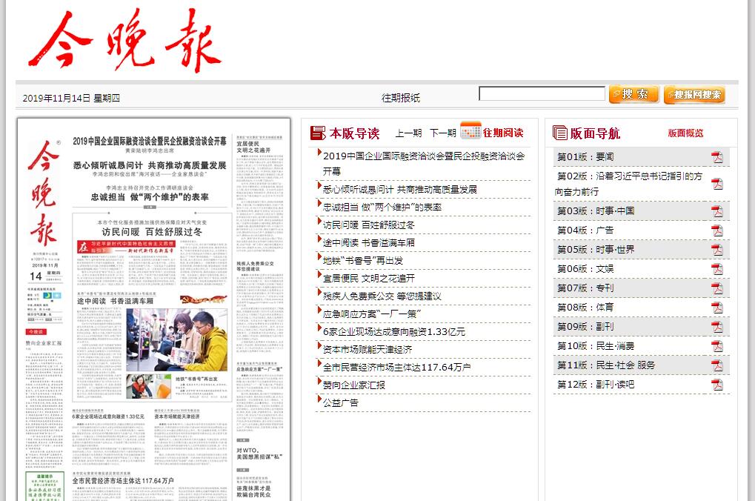Open article 访民问暖 百姓舒服过冬
This screenshot has height=501, width=755.
(368, 225)
